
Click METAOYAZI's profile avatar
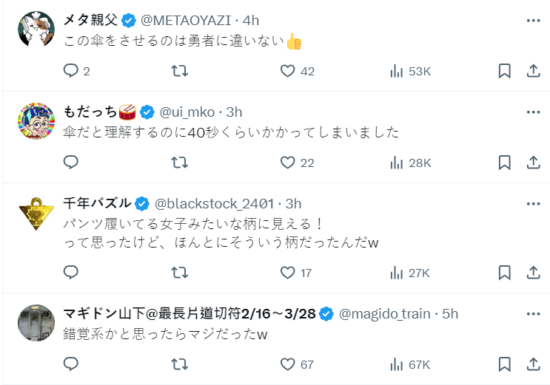36,30
